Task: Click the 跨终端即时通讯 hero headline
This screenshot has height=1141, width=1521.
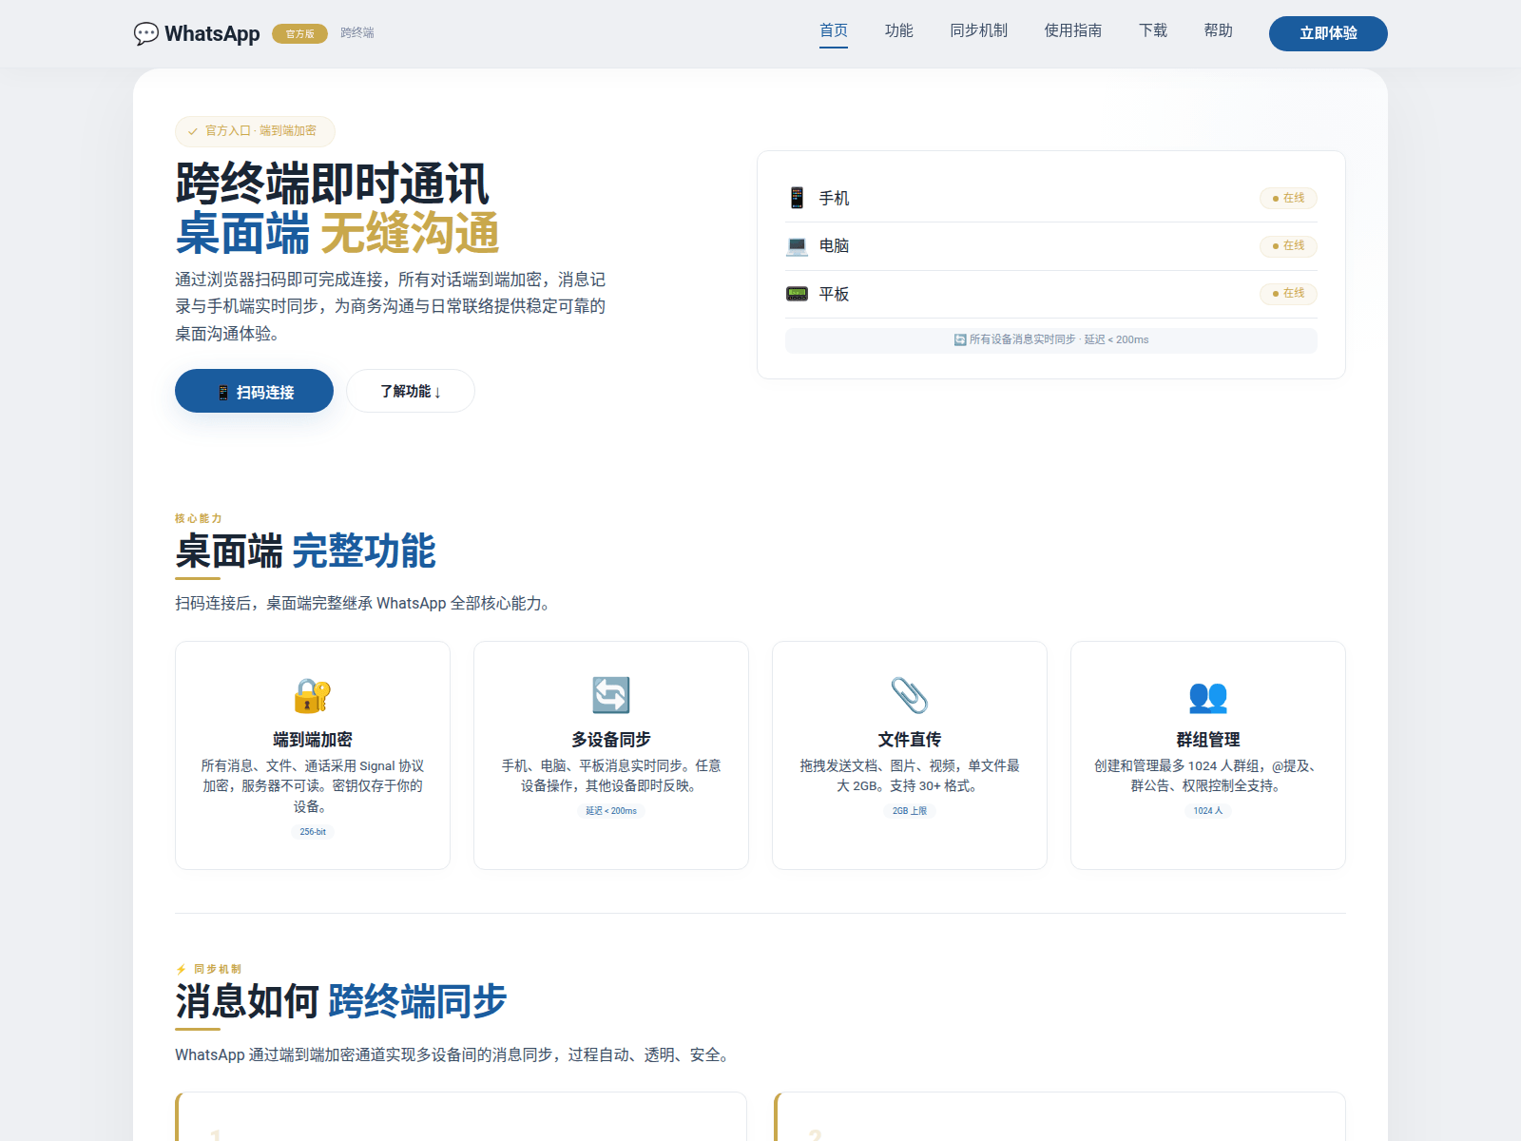Action: coord(332,184)
